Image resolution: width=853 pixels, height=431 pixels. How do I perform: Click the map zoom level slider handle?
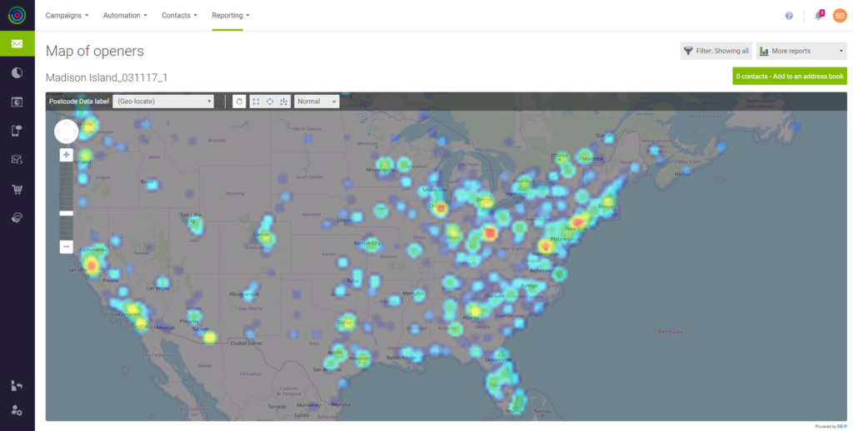[x=67, y=214]
